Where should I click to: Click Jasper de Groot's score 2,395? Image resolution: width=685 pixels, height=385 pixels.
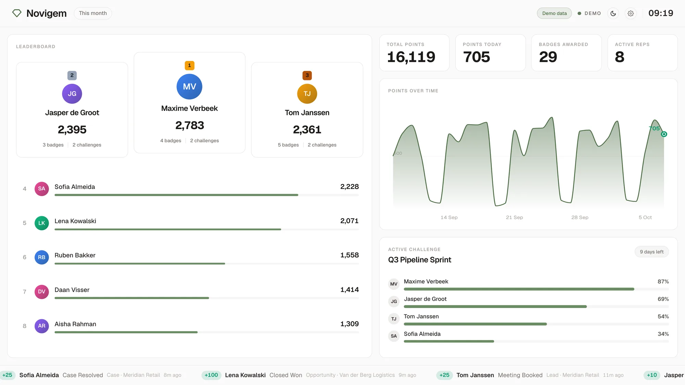(x=72, y=130)
